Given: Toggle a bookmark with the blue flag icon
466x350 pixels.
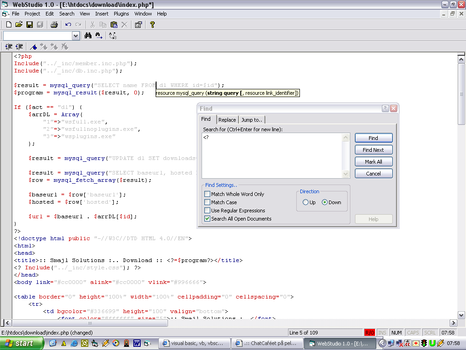Looking at the screenshot, I should (x=33, y=46).
